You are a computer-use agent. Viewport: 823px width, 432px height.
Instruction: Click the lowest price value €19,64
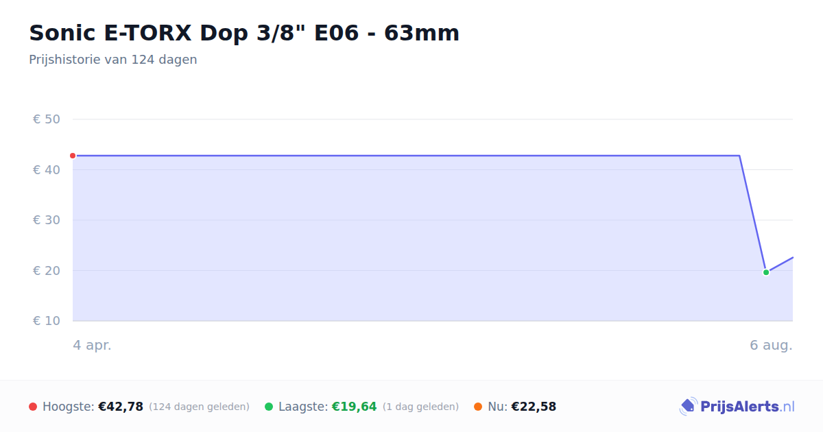point(355,407)
